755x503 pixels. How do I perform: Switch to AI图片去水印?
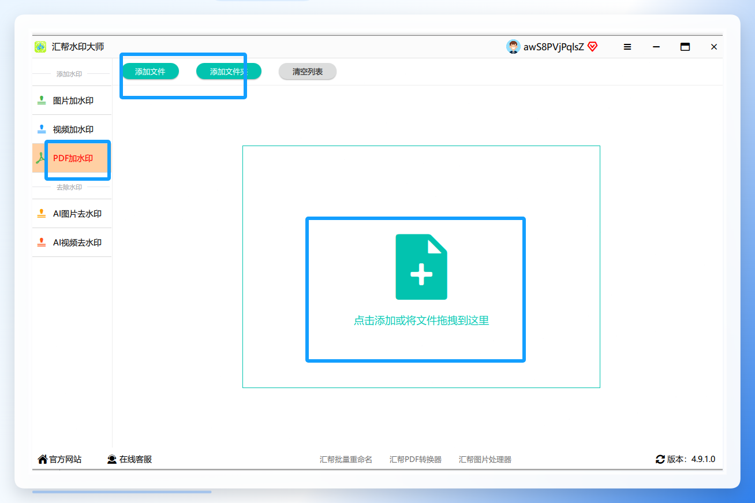click(x=72, y=214)
